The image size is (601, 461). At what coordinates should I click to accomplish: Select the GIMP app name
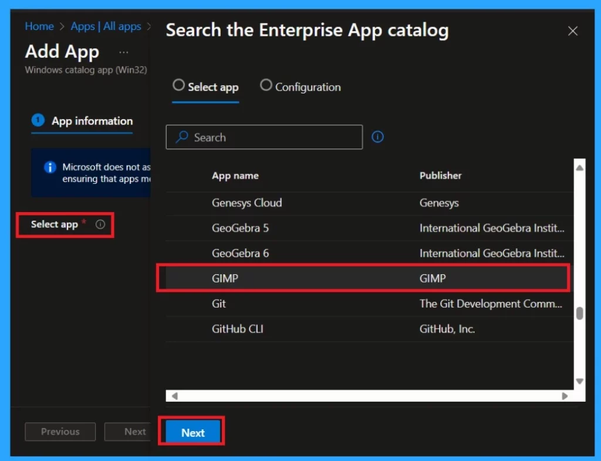coord(225,278)
